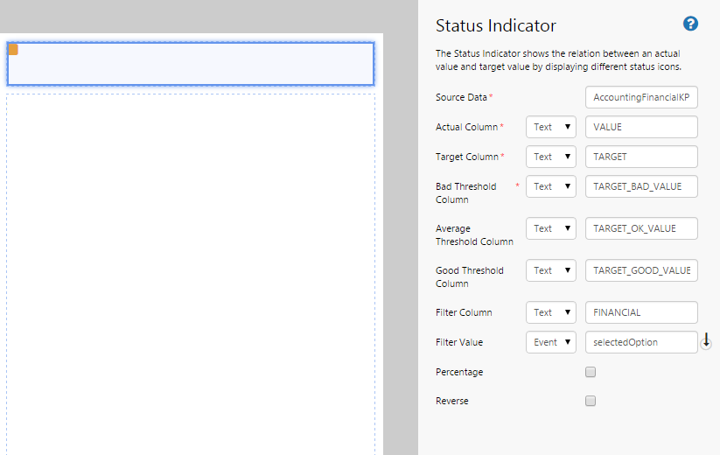Click the TARGET column input field

pyautogui.click(x=640, y=157)
